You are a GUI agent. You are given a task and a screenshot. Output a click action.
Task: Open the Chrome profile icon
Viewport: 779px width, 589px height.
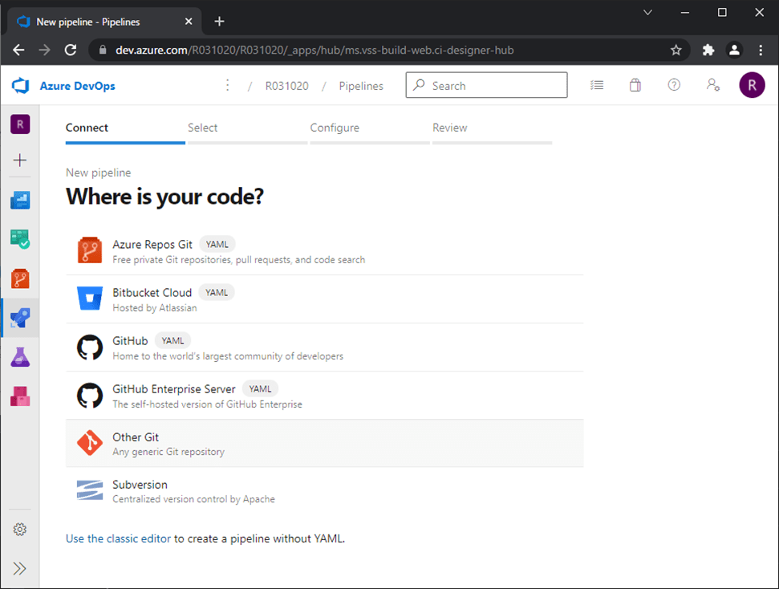point(734,50)
